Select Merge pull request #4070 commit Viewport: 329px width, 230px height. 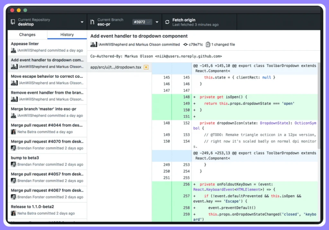point(47,145)
